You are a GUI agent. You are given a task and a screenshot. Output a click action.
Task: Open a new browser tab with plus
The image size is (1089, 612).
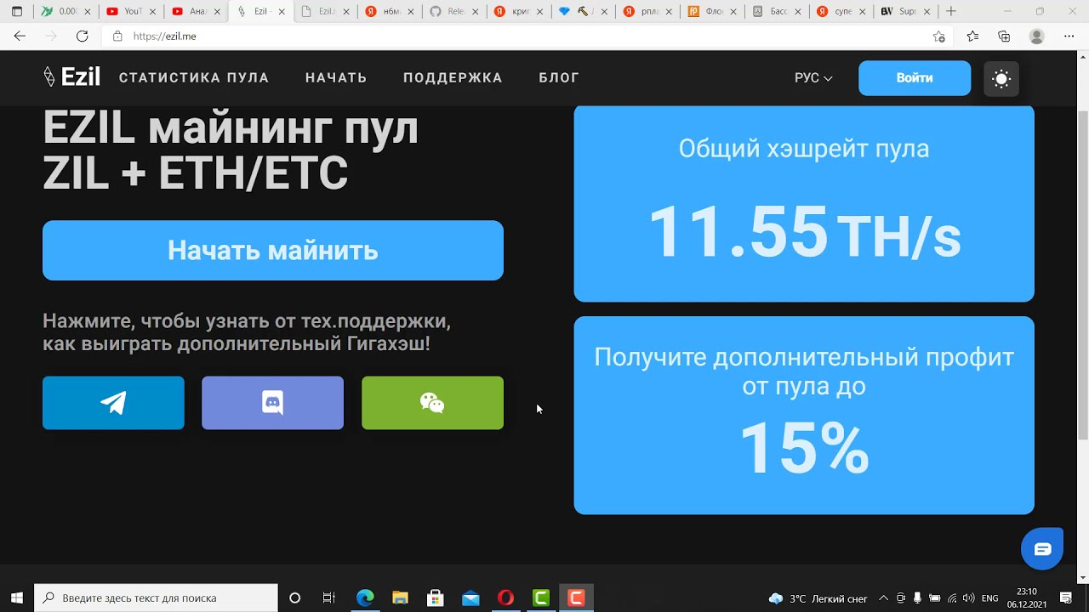tap(951, 12)
